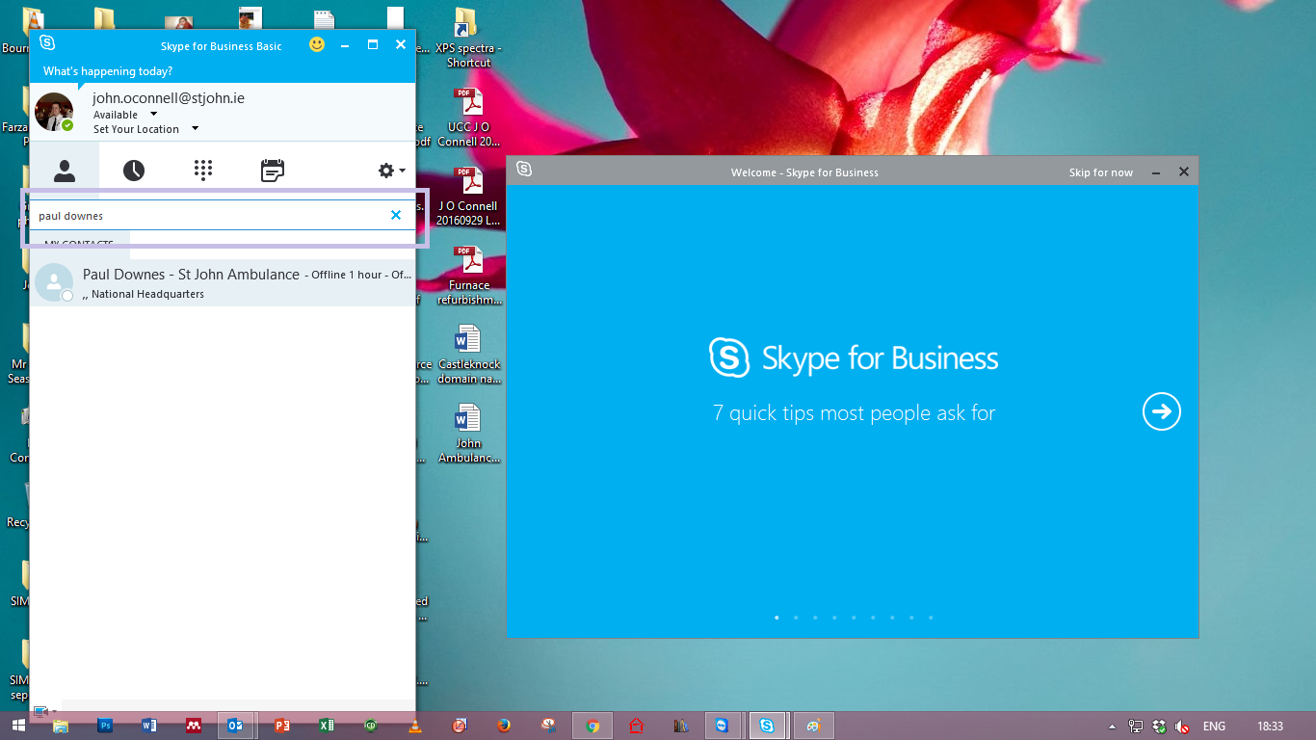Launch Firefox from taskbar
1316x740 pixels.
click(x=504, y=726)
